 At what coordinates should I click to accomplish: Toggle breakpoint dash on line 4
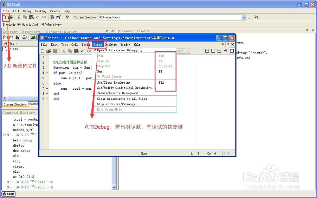[47, 73]
